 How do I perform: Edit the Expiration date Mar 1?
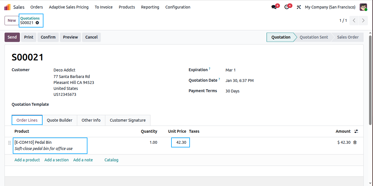click(x=230, y=70)
